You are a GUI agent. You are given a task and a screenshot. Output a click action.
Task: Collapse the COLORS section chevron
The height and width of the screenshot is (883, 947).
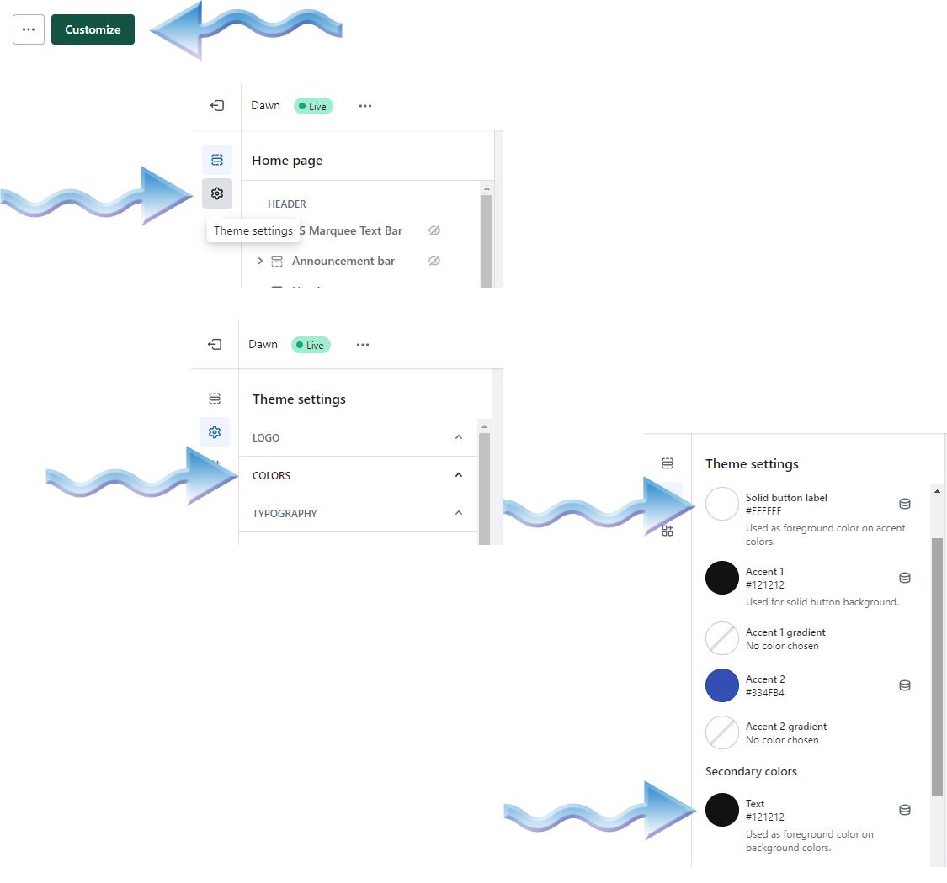[459, 475]
